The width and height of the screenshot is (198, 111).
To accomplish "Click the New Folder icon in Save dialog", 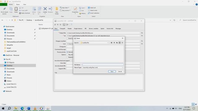I will [117, 43].
